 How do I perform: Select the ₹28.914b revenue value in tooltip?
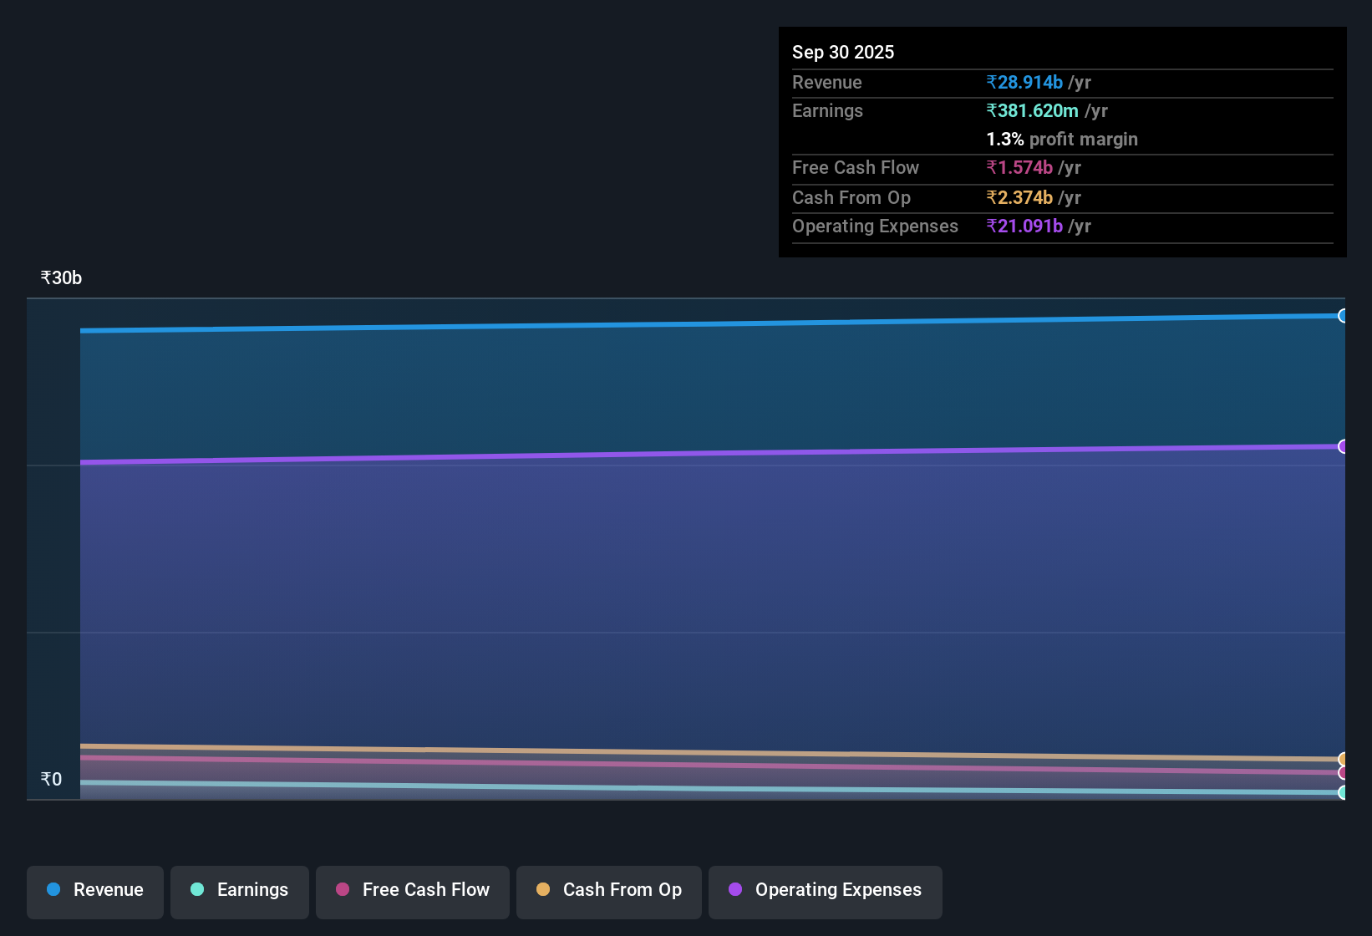coord(1024,83)
